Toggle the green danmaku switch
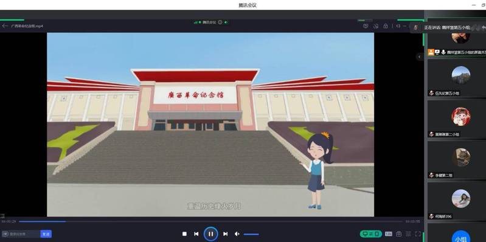Screen dimensions: 486x242 (x=370, y=234)
